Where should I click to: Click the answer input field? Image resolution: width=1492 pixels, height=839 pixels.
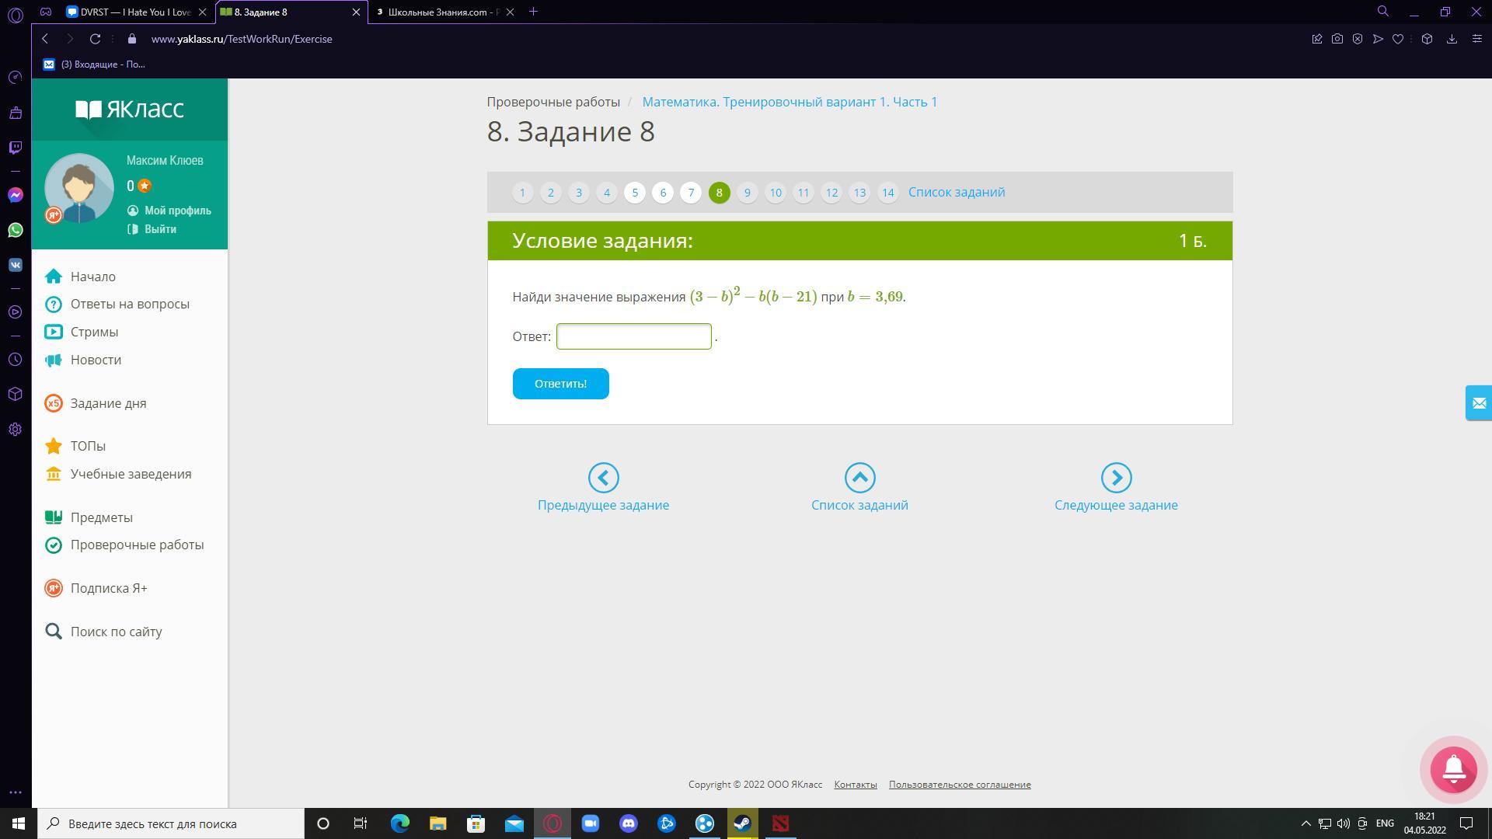click(x=633, y=336)
